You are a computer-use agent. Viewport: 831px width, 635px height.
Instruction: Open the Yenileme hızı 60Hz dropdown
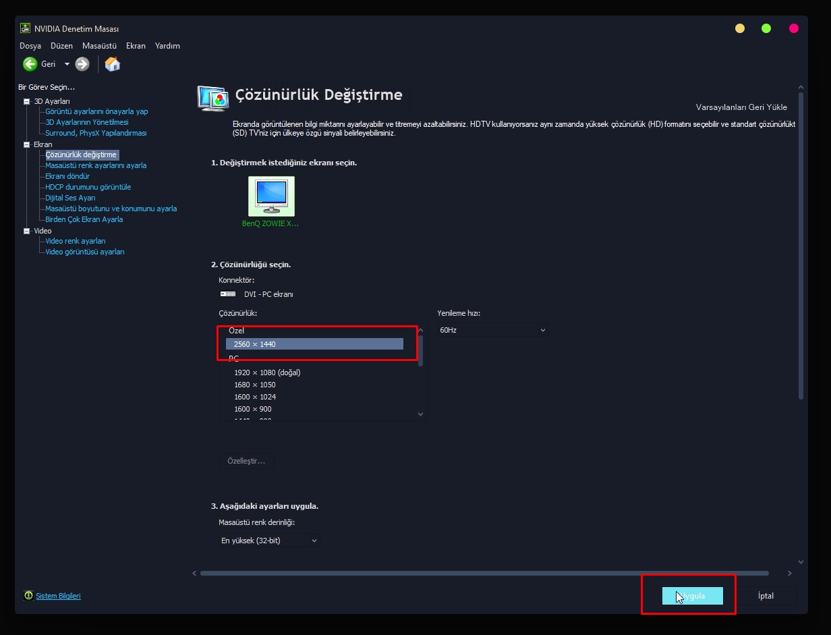pos(492,330)
